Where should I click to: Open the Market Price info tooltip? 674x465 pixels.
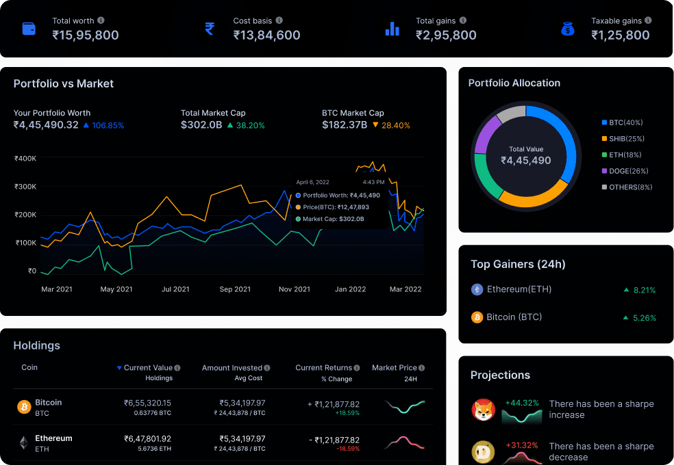421,367
